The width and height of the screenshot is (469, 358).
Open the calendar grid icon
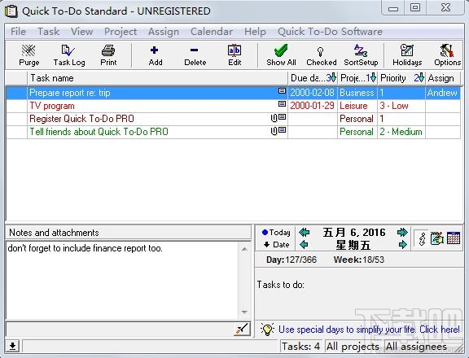pyautogui.click(x=454, y=238)
